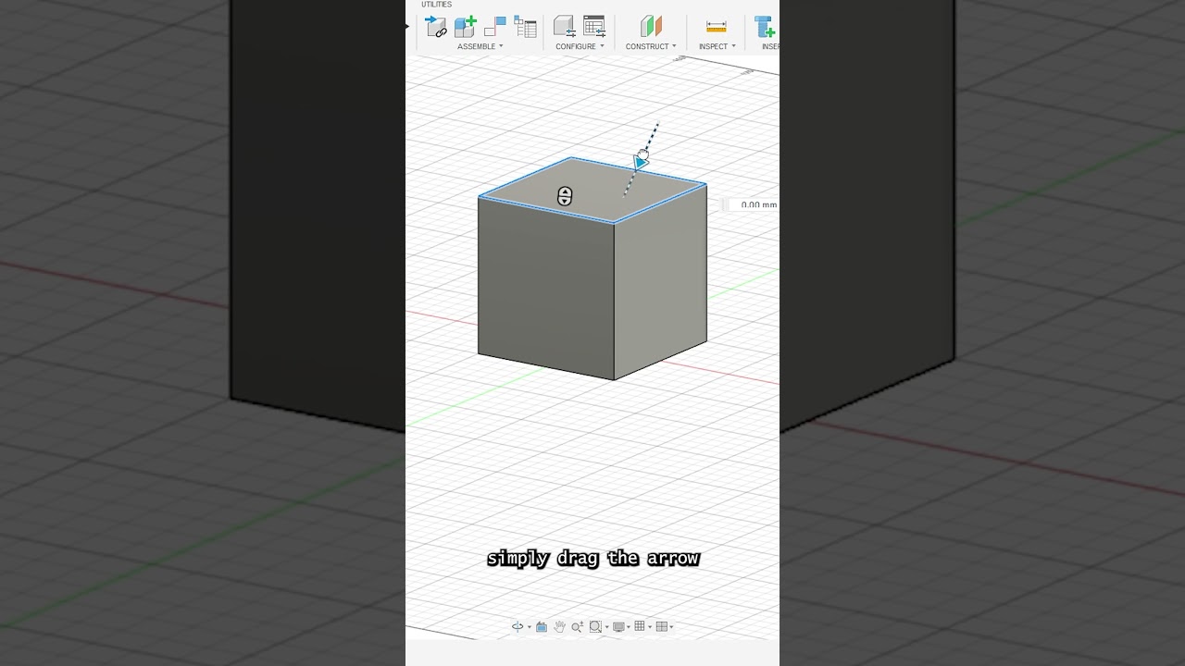This screenshot has height=666, width=1185.
Task: Expand the ASSEMBLE dropdown menu
Action: click(x=480, y=46)
